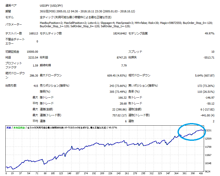The height and width of the screenshot is (176, 220).
Task: Click chart x-axis label 88
Action: click(45, 173)
